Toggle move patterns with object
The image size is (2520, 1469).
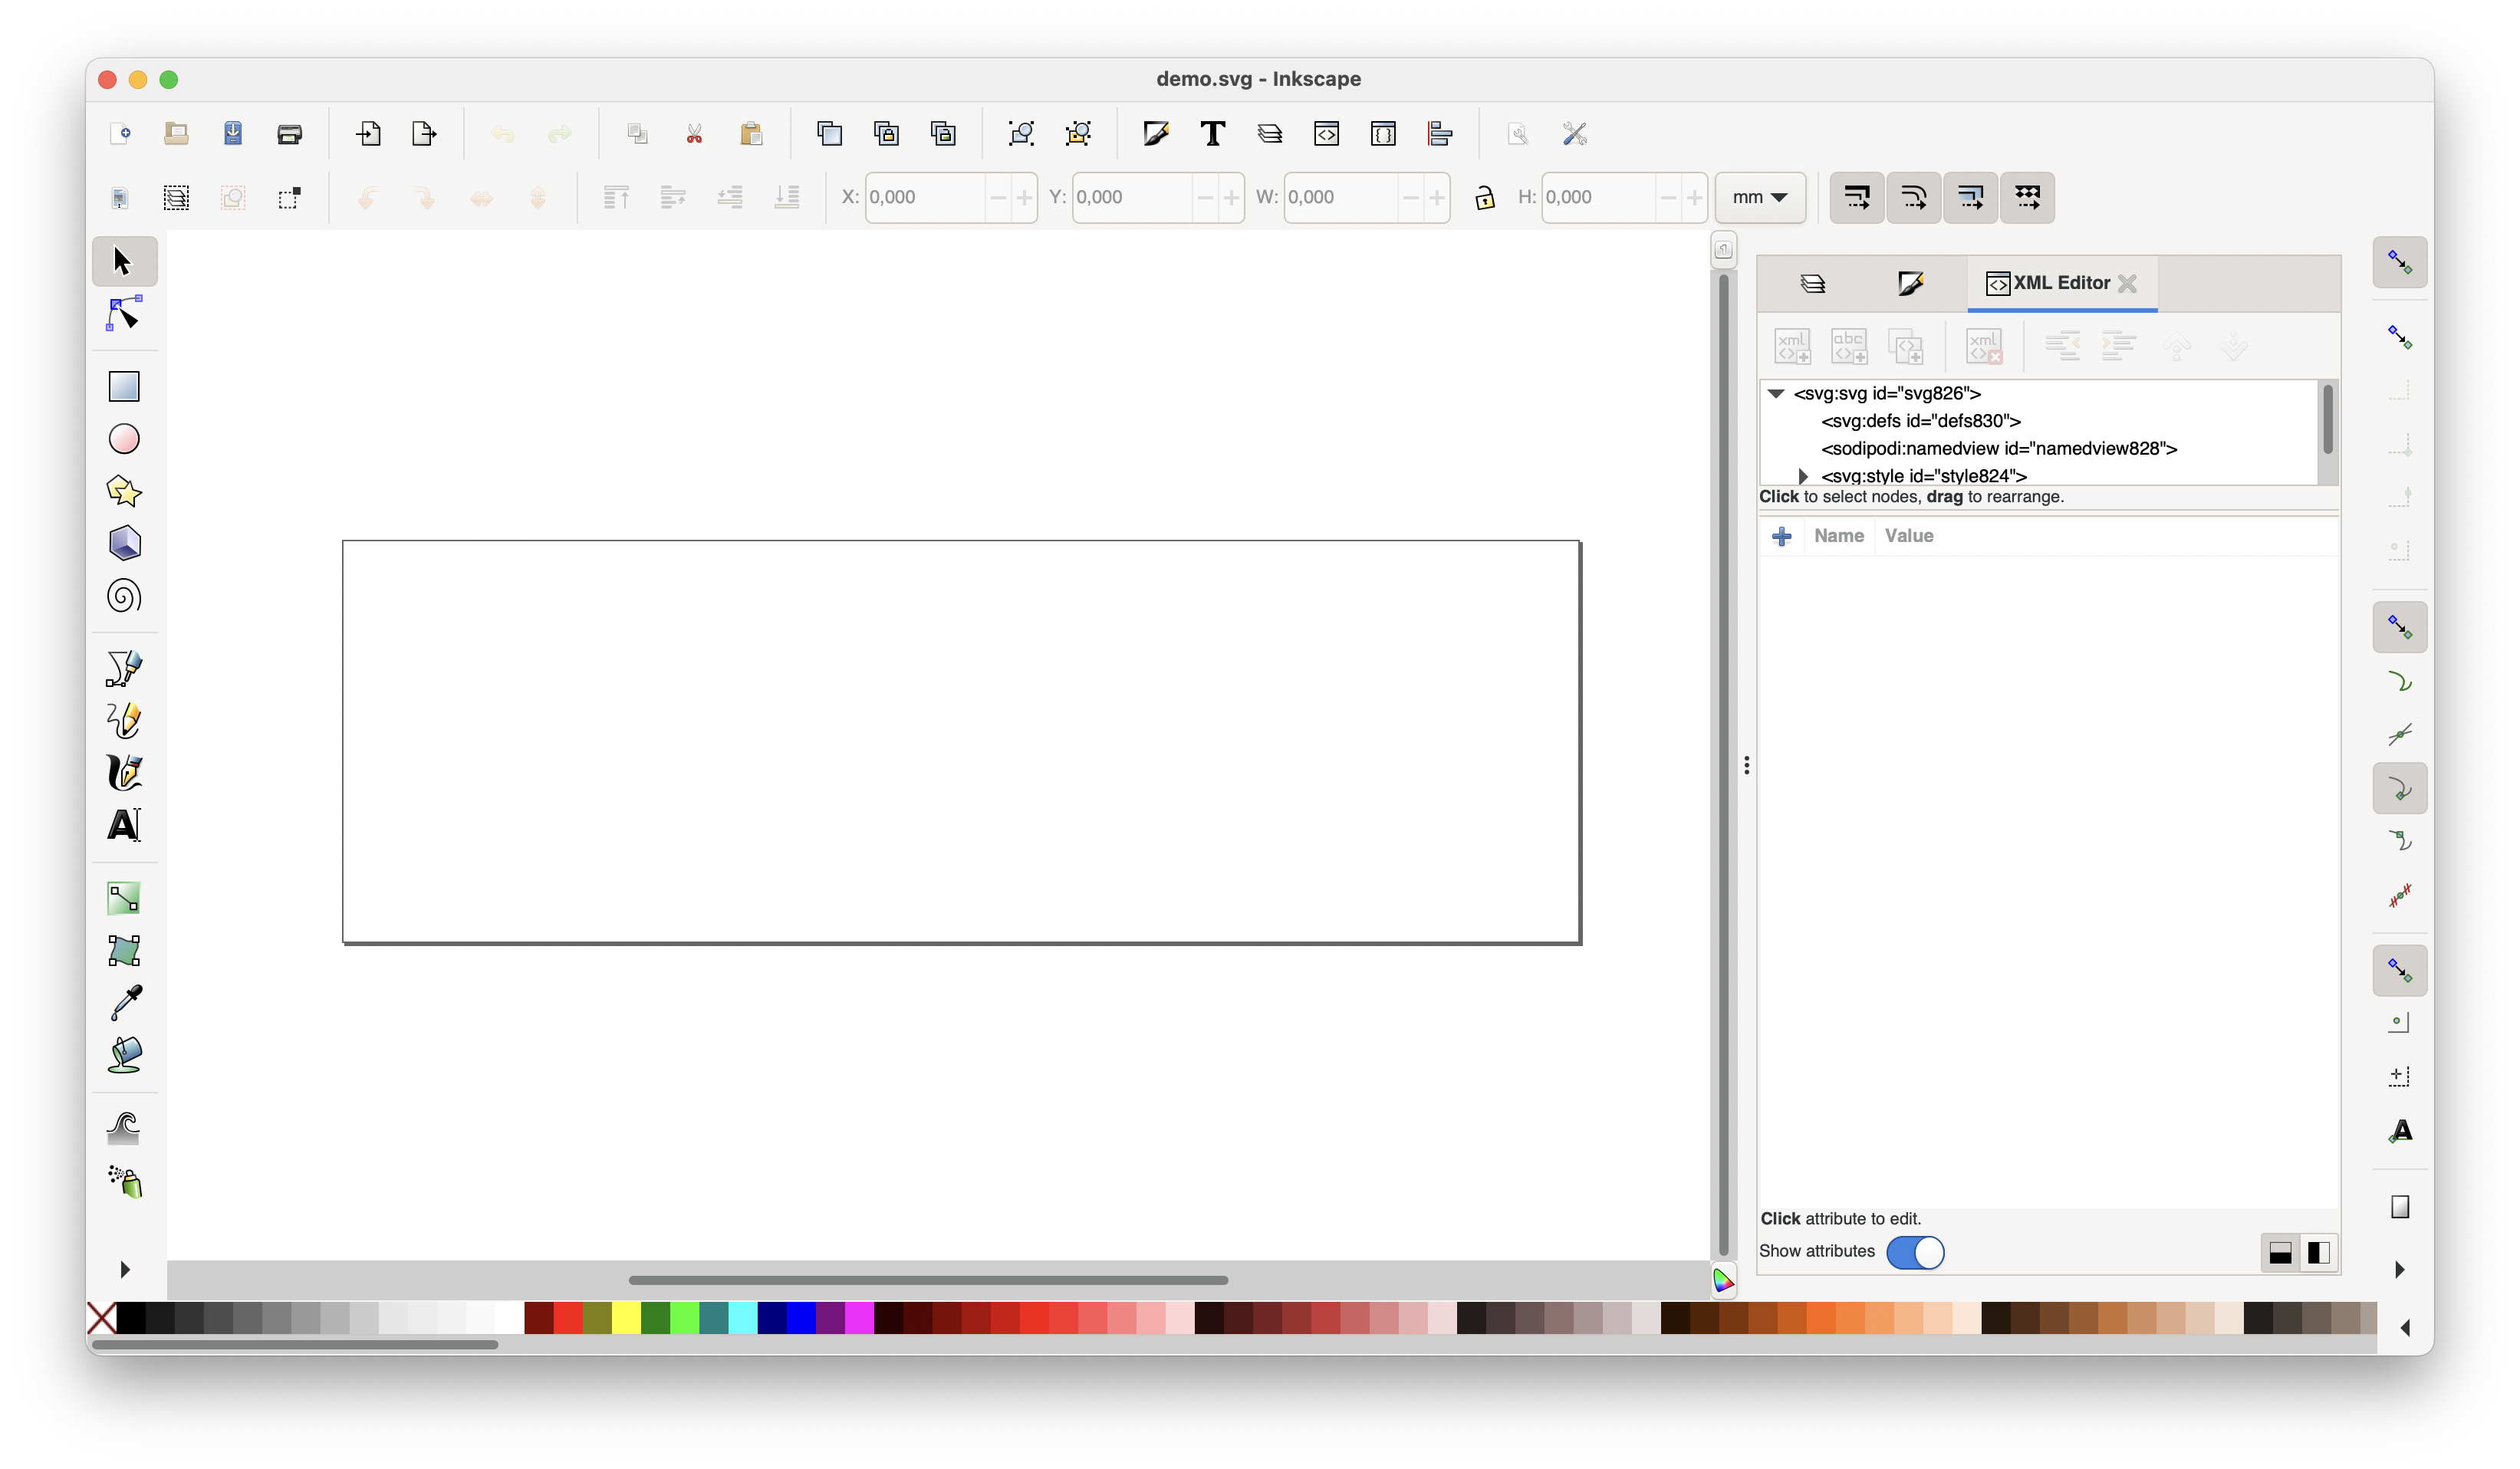pyautogui.click(x=2028, y=197)
